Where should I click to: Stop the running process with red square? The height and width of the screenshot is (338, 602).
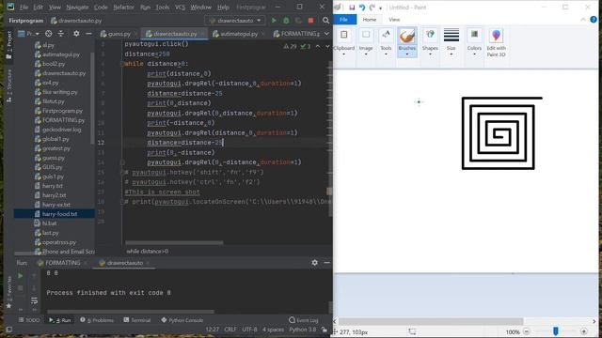(x=310, y=21)
